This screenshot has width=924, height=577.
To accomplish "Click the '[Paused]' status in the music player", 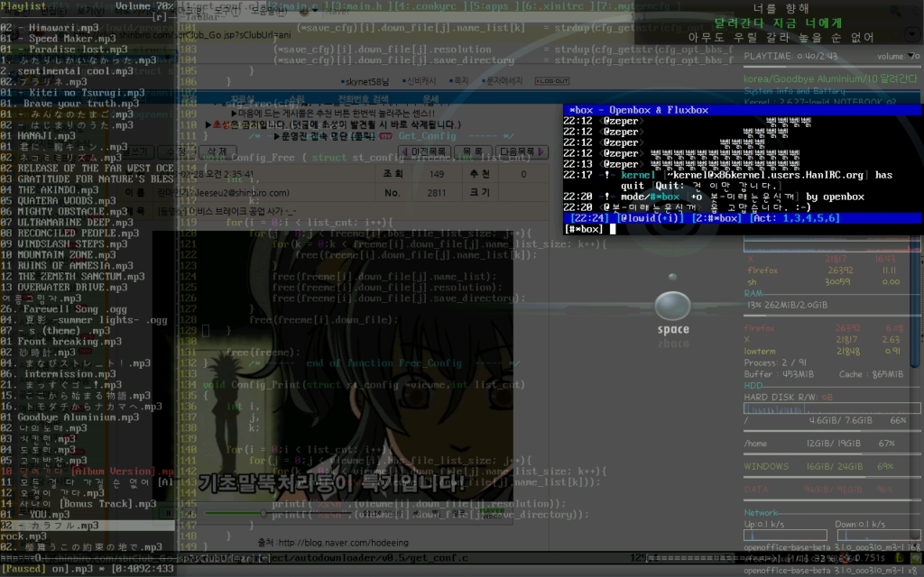I will [23, 569].
